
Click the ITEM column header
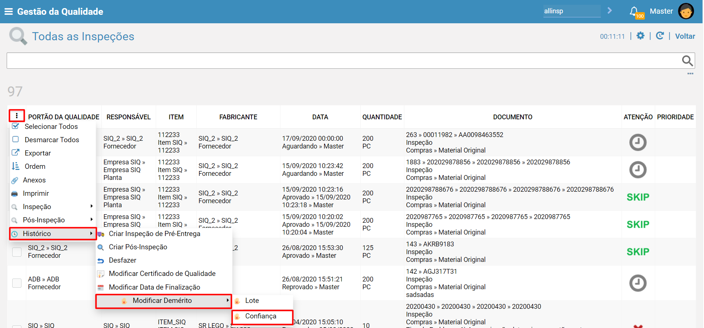point(176,117)
